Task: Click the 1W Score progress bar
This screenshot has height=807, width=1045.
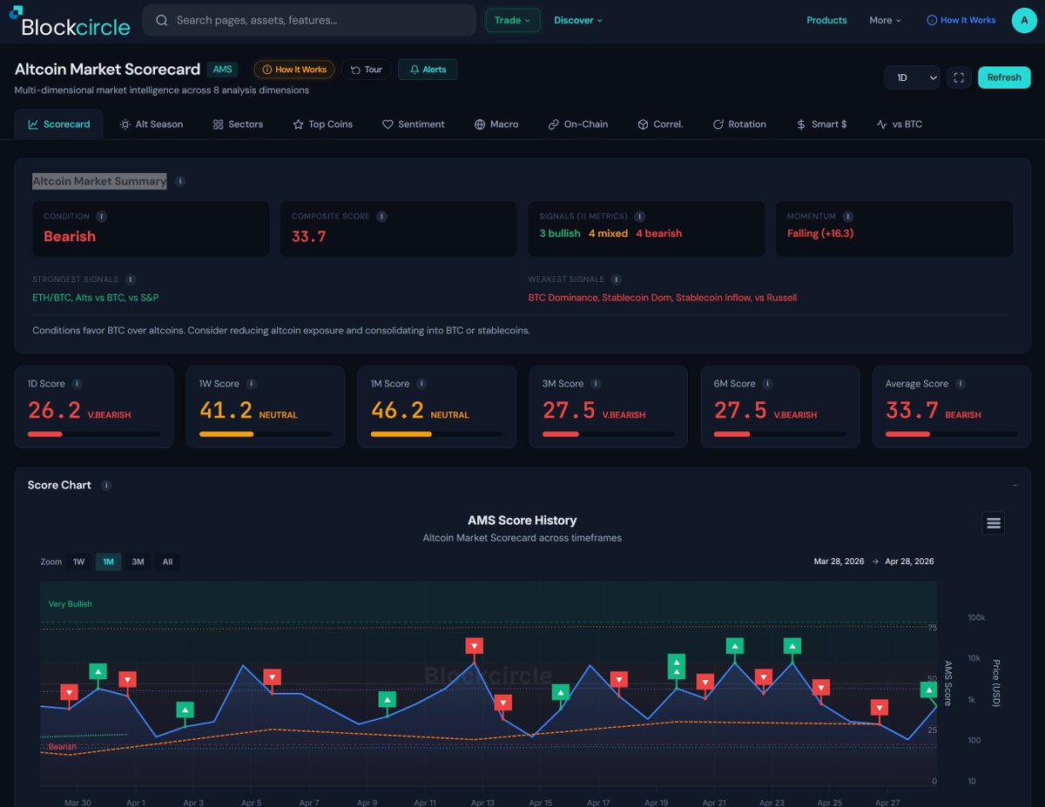Action: point(265,434)
